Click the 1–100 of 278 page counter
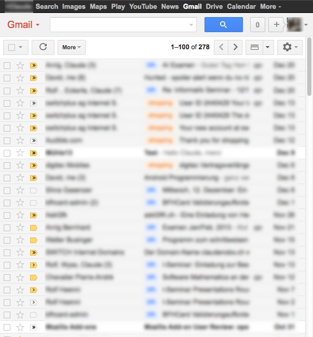313x337 pixels. [190, 47]
